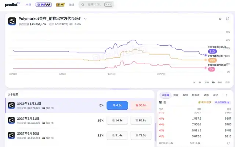235x147 pixels.
Task: Set chart range to 30D
Action: [x=220, y=82]
